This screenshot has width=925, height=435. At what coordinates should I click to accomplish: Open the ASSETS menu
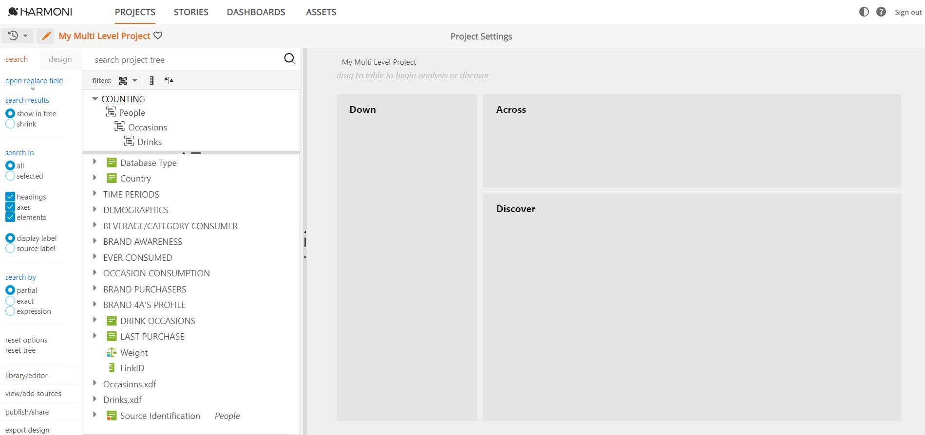click(x=321, y=12)
